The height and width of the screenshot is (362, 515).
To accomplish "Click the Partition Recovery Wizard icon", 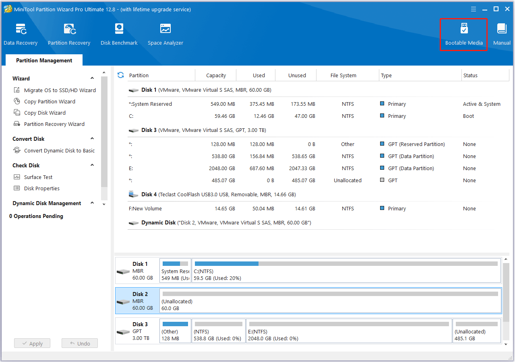I will (17, 124).
